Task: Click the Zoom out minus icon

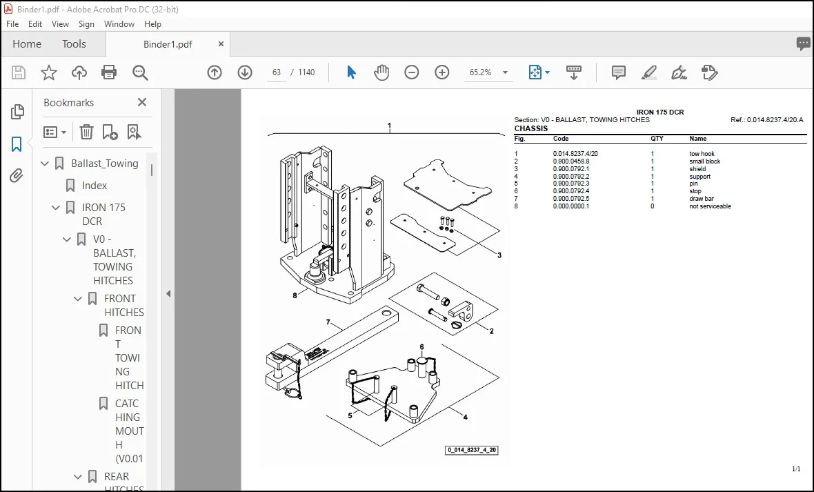Action: tap(412, 72)
